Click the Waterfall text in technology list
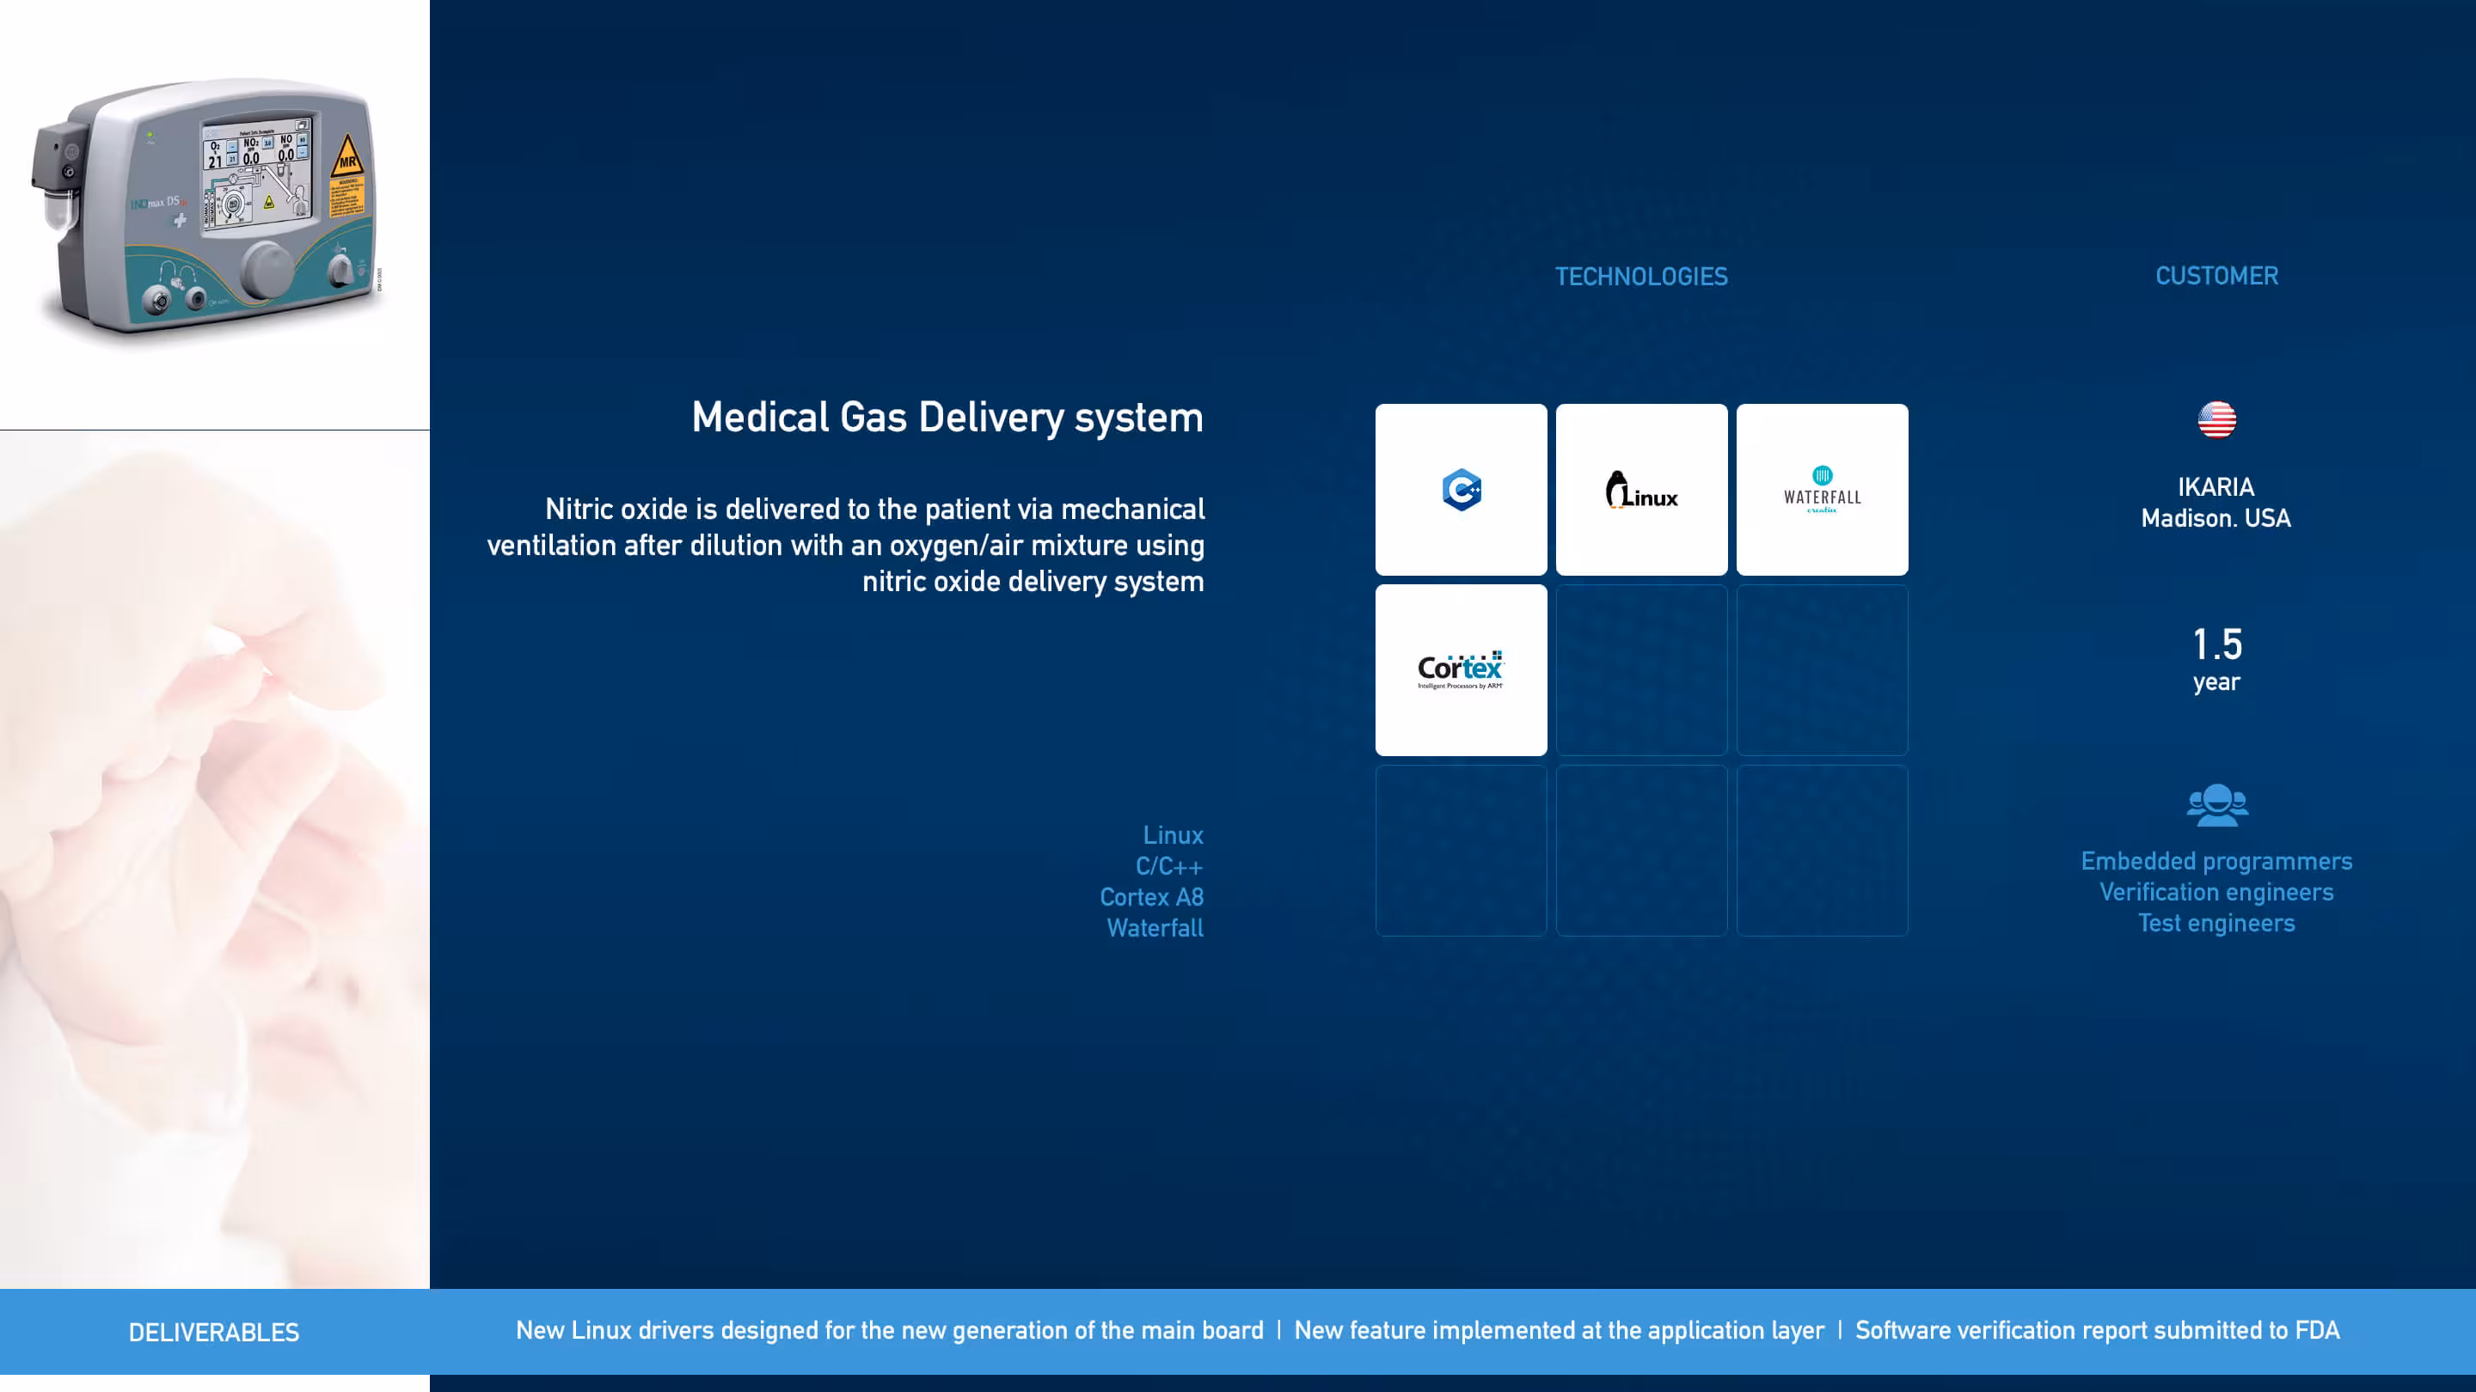This screenshot has width=2476, height=1392. (1155, 928)
